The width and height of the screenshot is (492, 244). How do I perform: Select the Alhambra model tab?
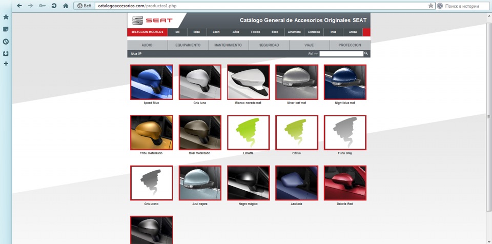294,32
